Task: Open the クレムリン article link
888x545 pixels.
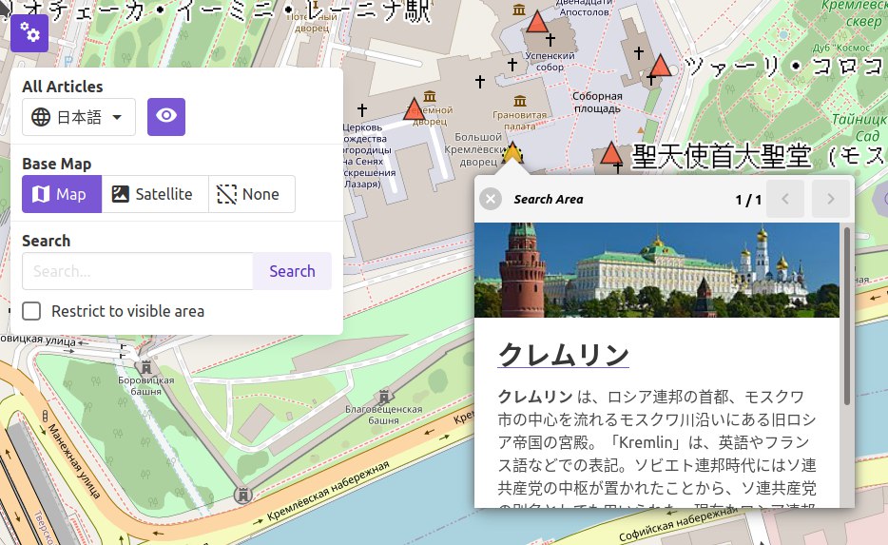Action: pos(564,355)
